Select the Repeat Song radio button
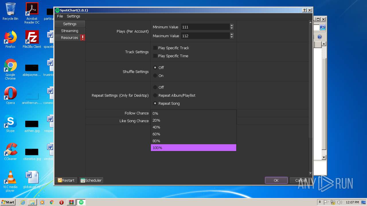This screenshot has width=367, height=206. pyautogui.click(x=155, y=103)
